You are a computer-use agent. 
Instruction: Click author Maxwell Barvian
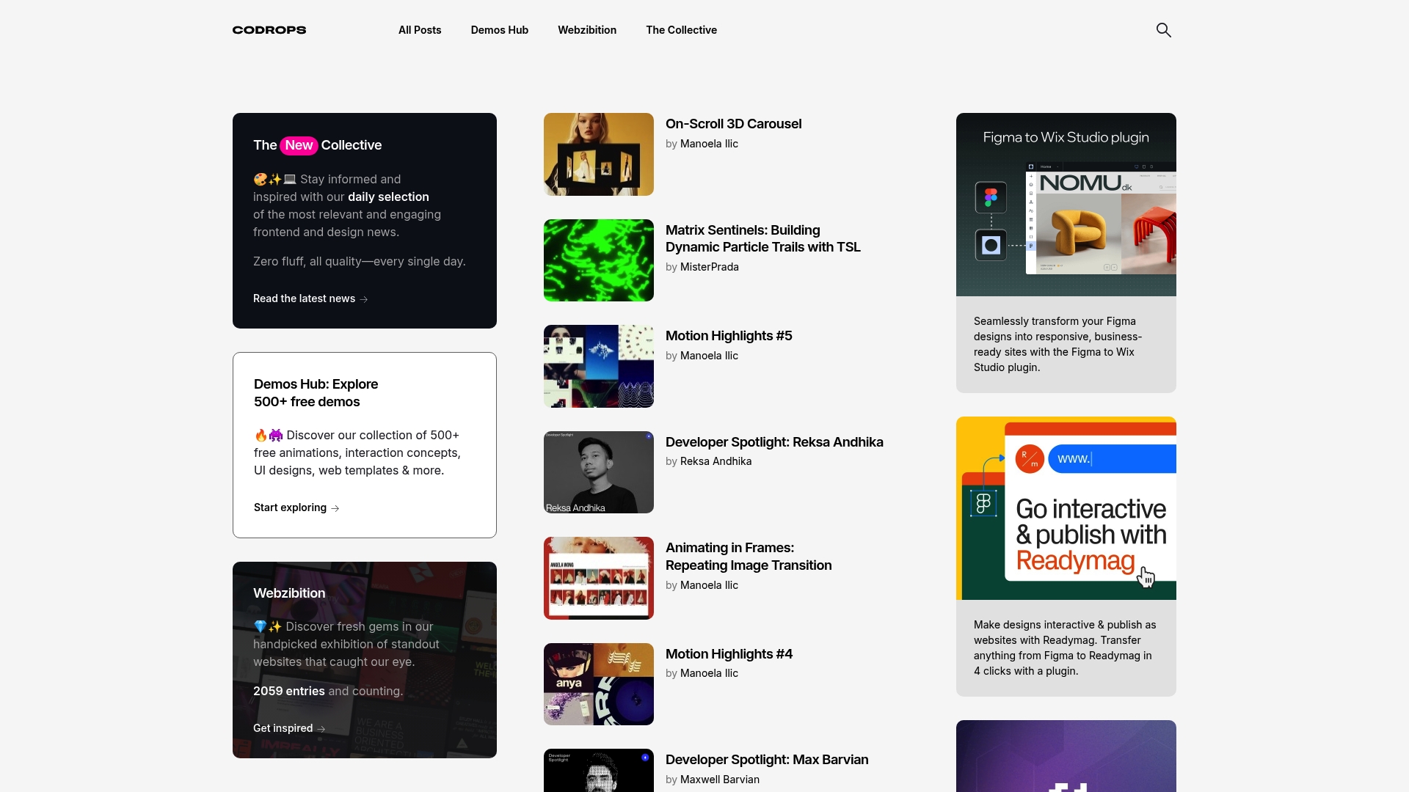[720, 780]
